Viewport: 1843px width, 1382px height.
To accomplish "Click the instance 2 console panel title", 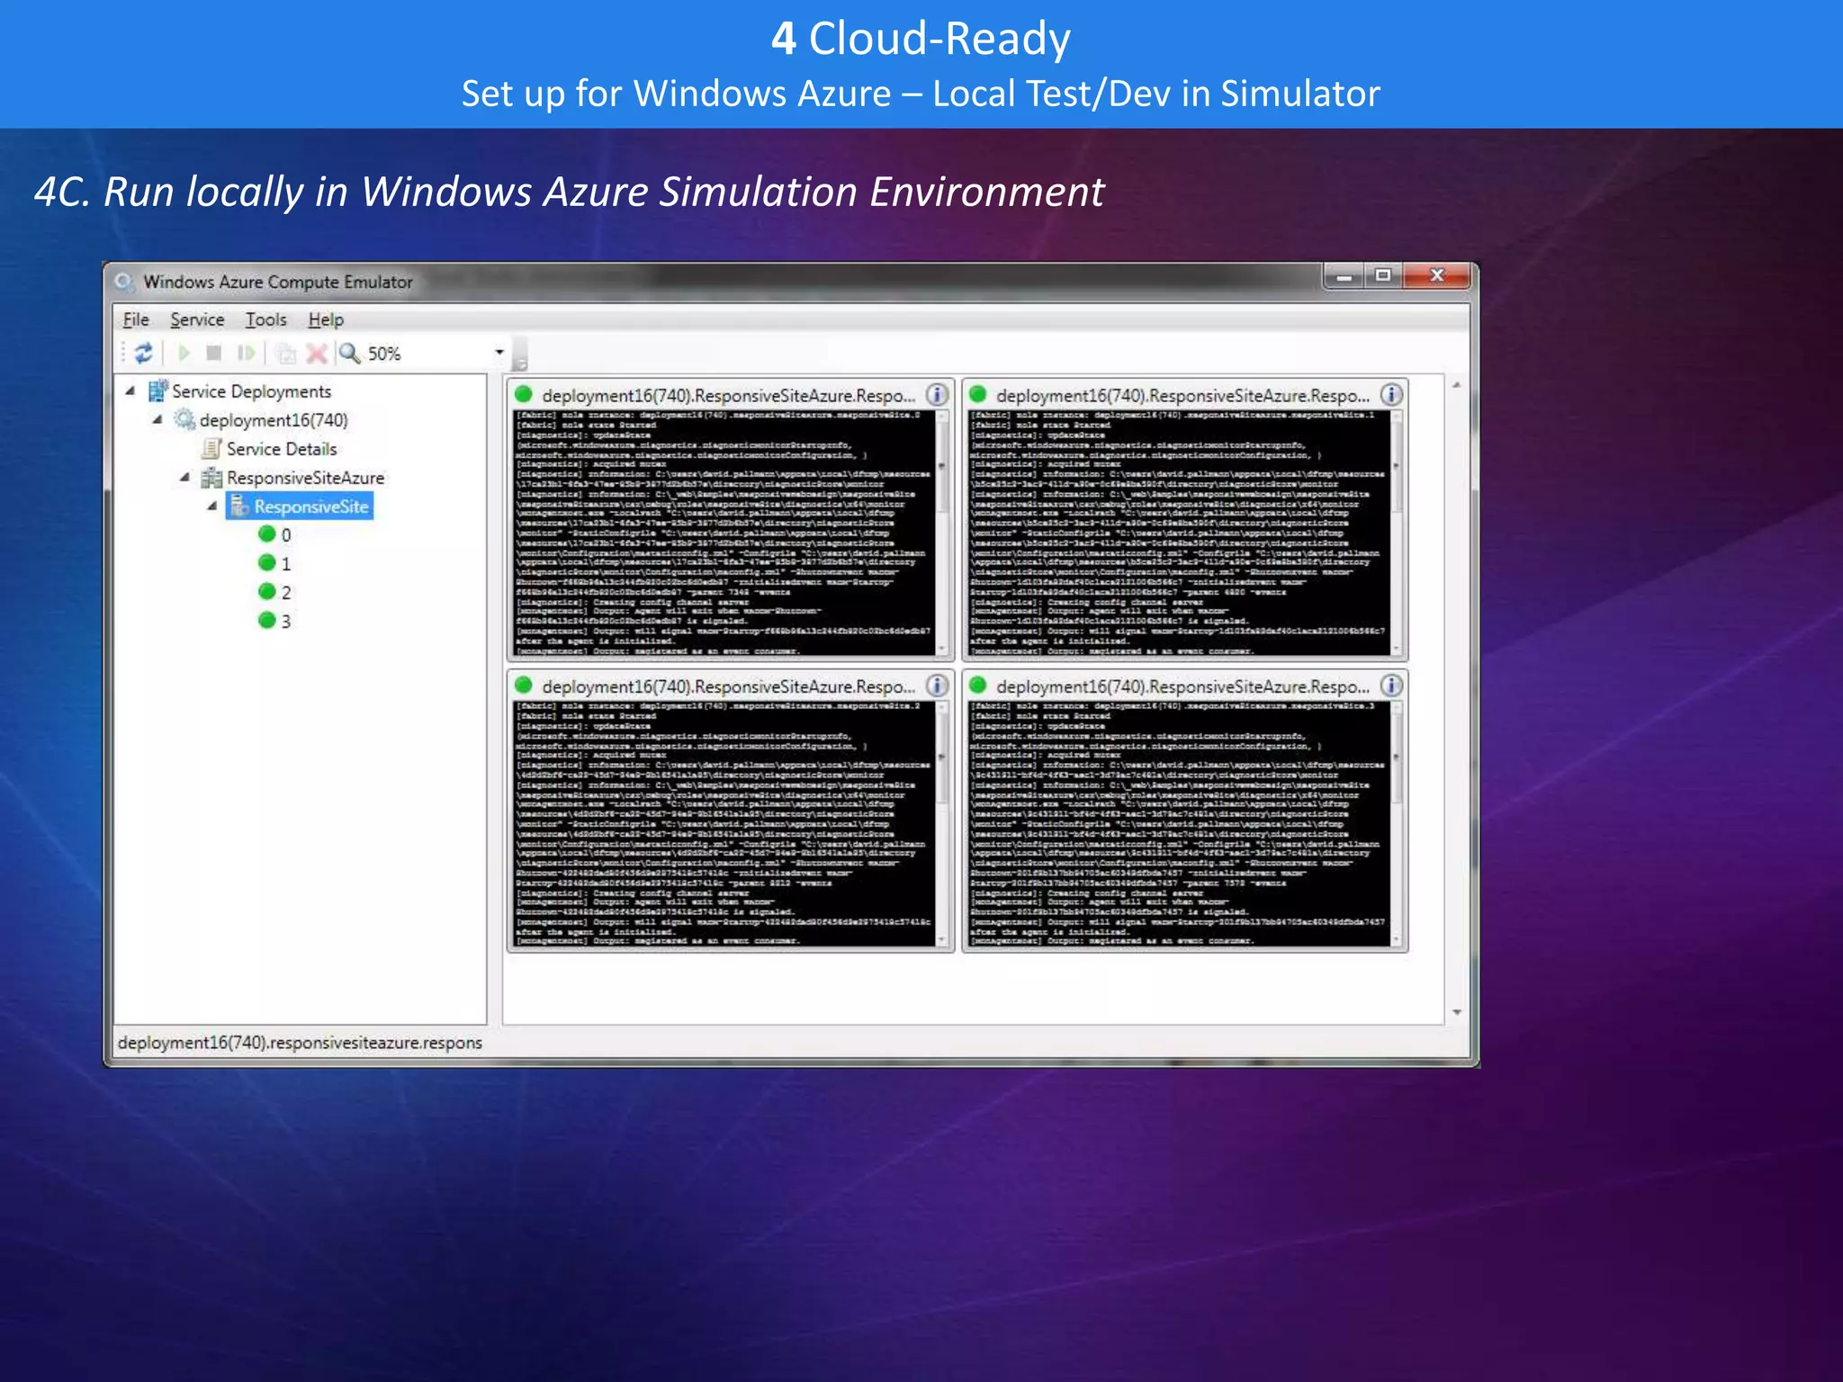I will (729, 687).
